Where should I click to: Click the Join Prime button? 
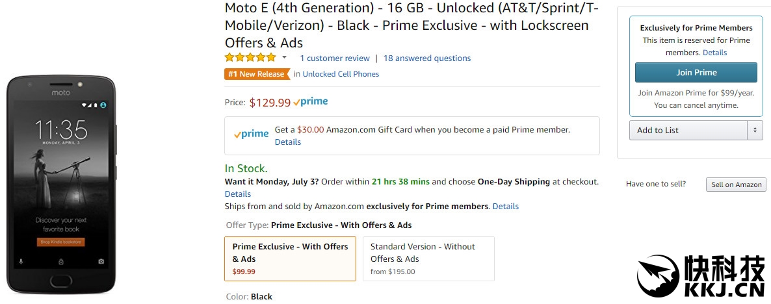coord(696,72)
